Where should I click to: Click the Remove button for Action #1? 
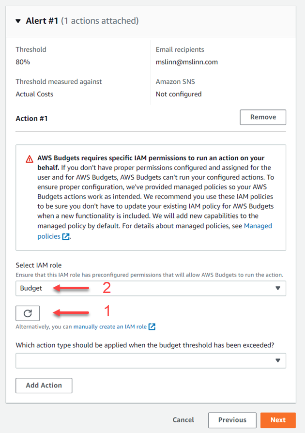263,117
